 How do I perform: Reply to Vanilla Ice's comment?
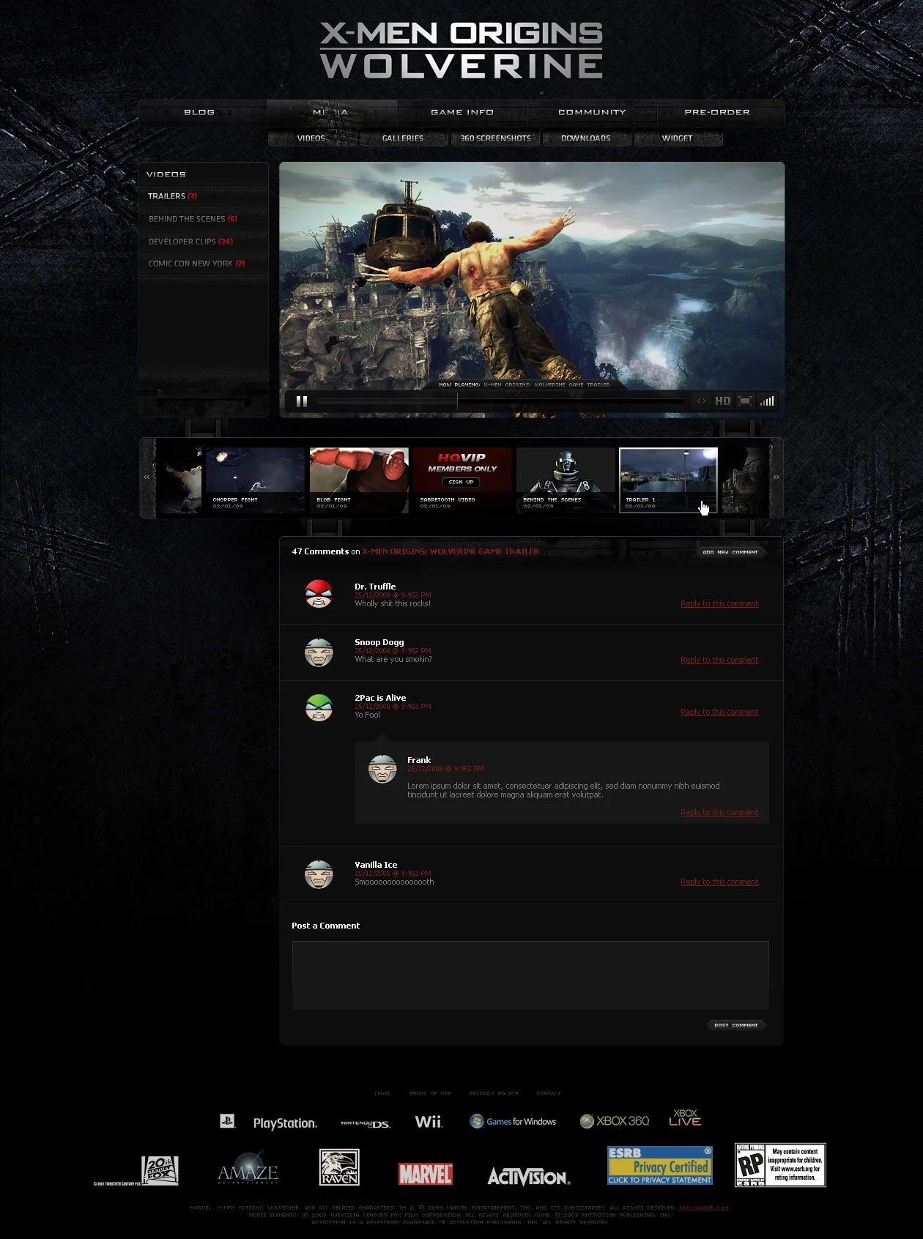tap(719, 882)
